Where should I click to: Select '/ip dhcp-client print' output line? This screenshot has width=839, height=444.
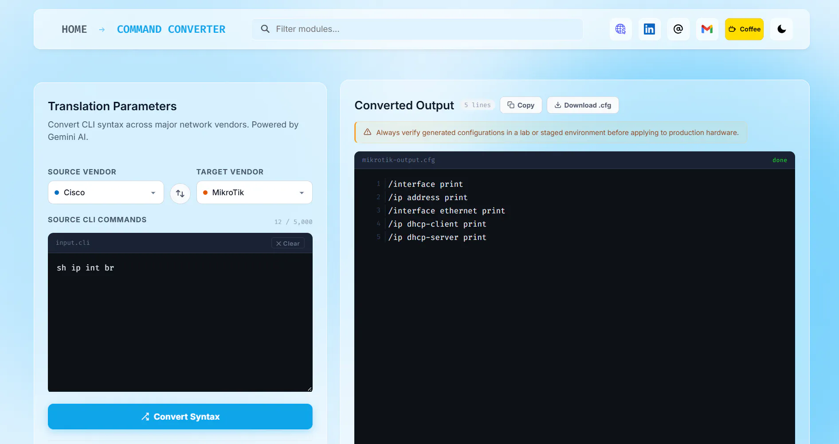437,224
